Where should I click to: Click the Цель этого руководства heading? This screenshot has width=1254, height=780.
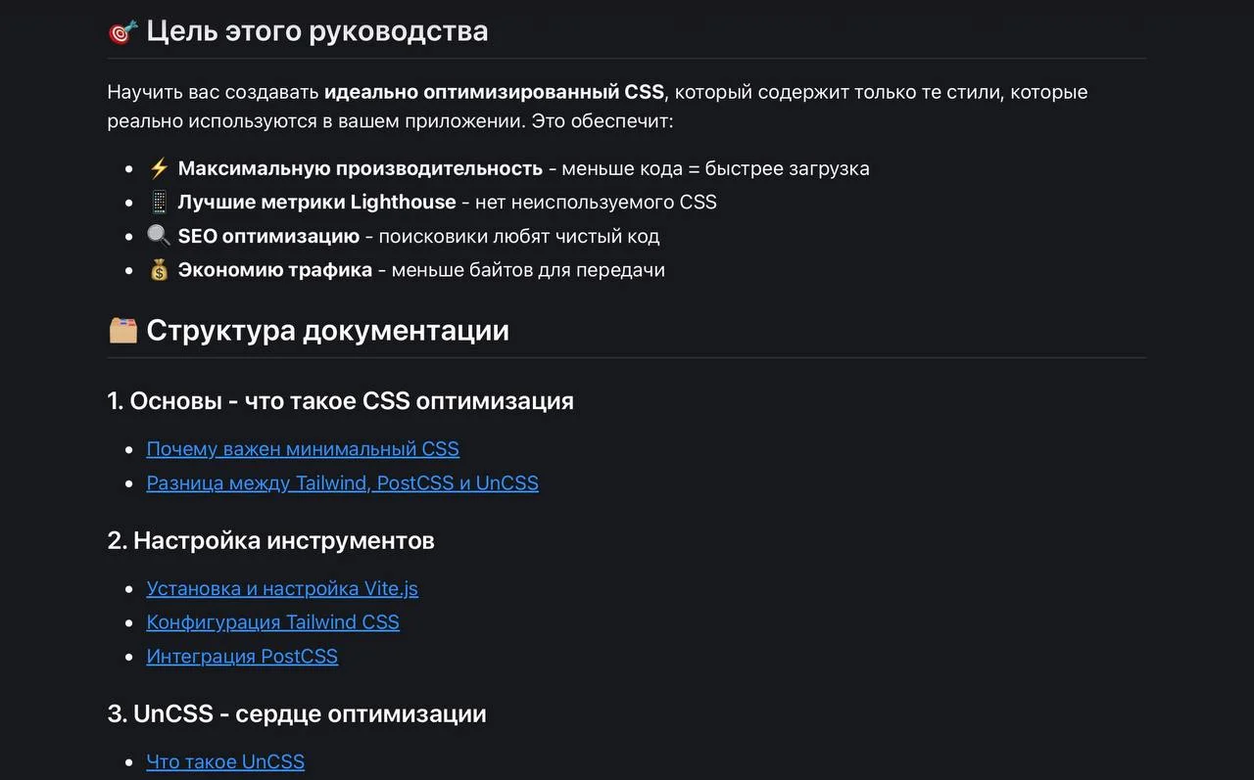316,31
